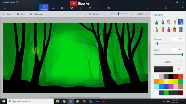Open the History panel
Viewport: 186px width, 104px height.
[x=166, y=8]
